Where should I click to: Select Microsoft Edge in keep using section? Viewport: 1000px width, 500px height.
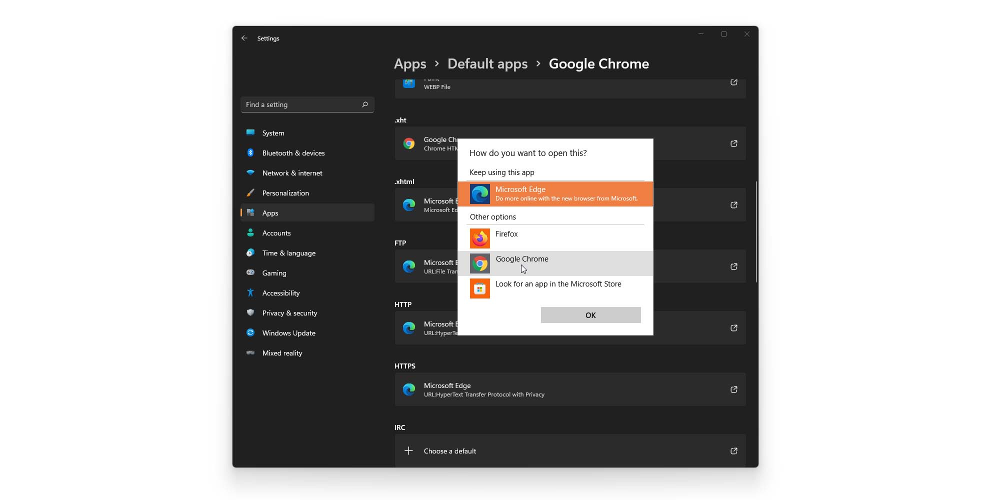tap(555, 194)
